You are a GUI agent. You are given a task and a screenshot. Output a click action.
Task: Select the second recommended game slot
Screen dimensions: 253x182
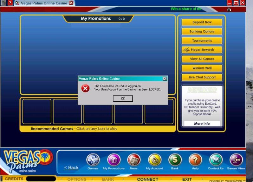(x=67, y=112)
